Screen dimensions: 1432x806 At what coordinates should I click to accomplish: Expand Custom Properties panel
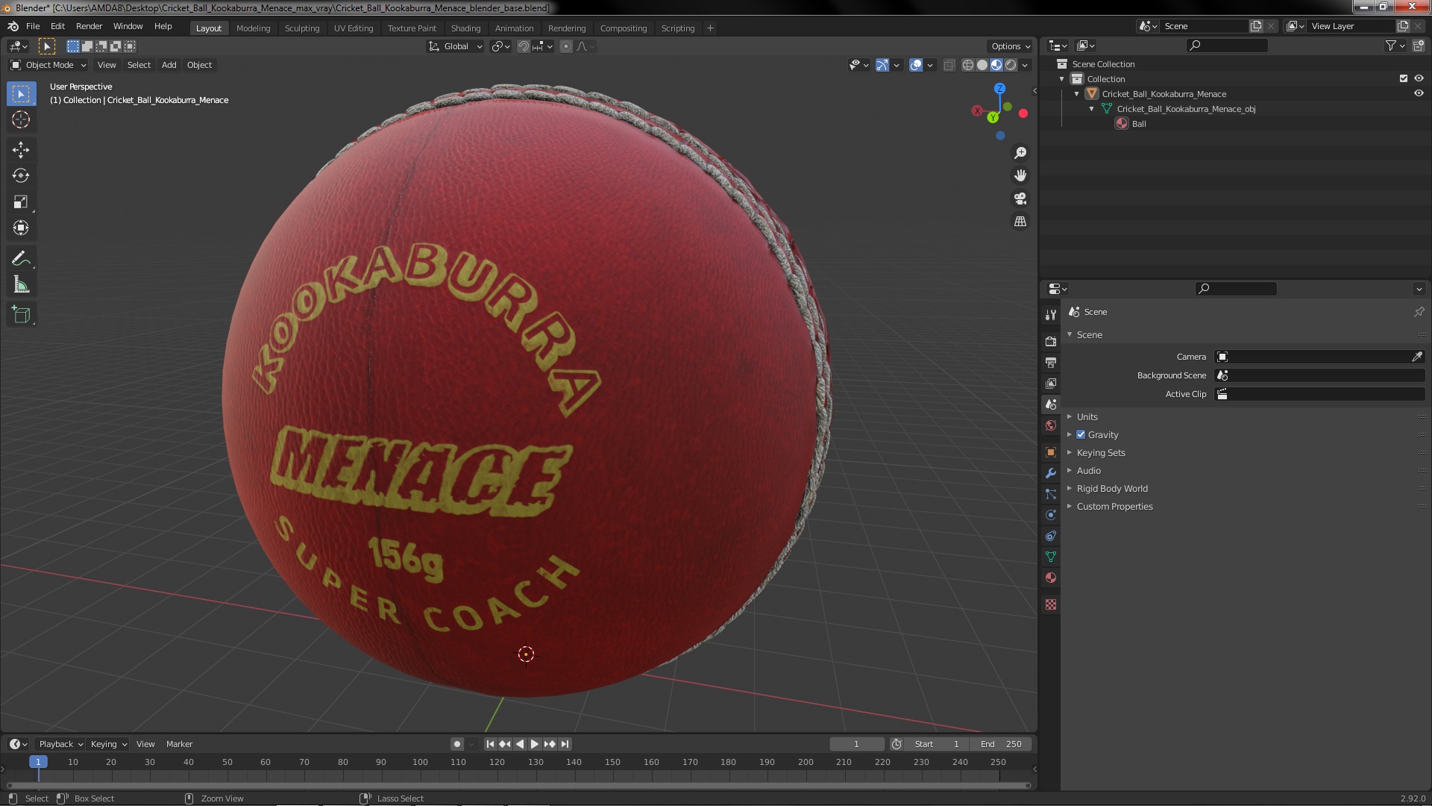click(1114, 506)
